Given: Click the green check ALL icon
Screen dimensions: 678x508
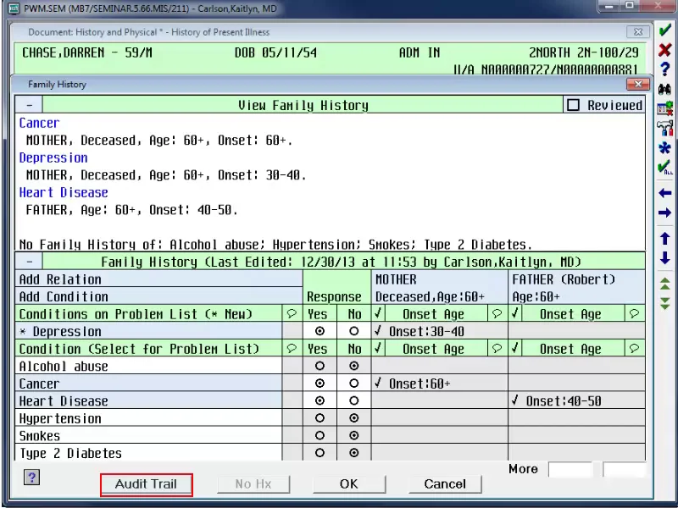Looking at the screenshot, I should (664, 168).
